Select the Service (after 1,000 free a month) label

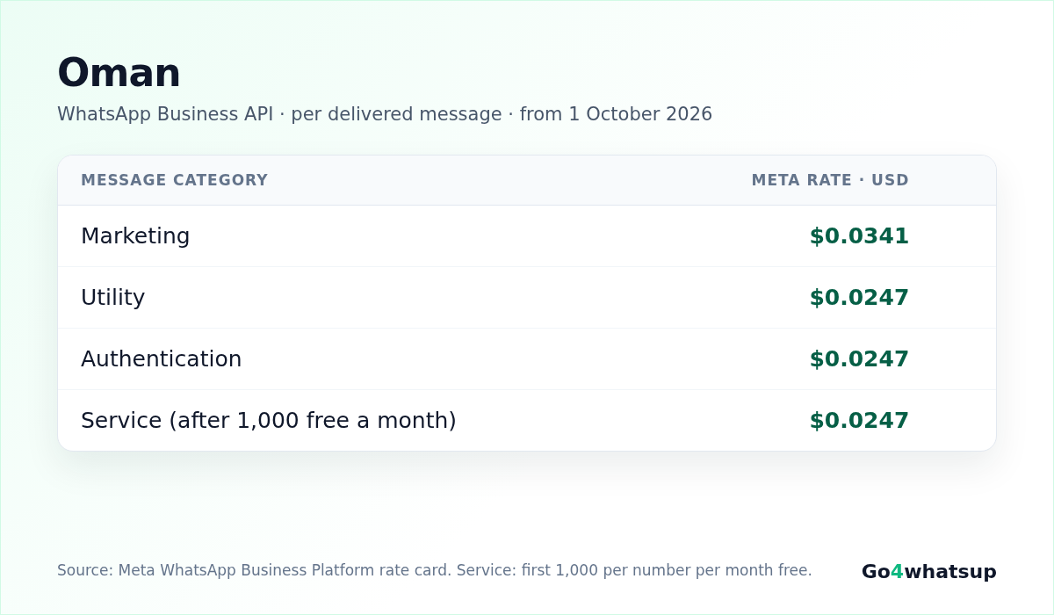(269, 420)
